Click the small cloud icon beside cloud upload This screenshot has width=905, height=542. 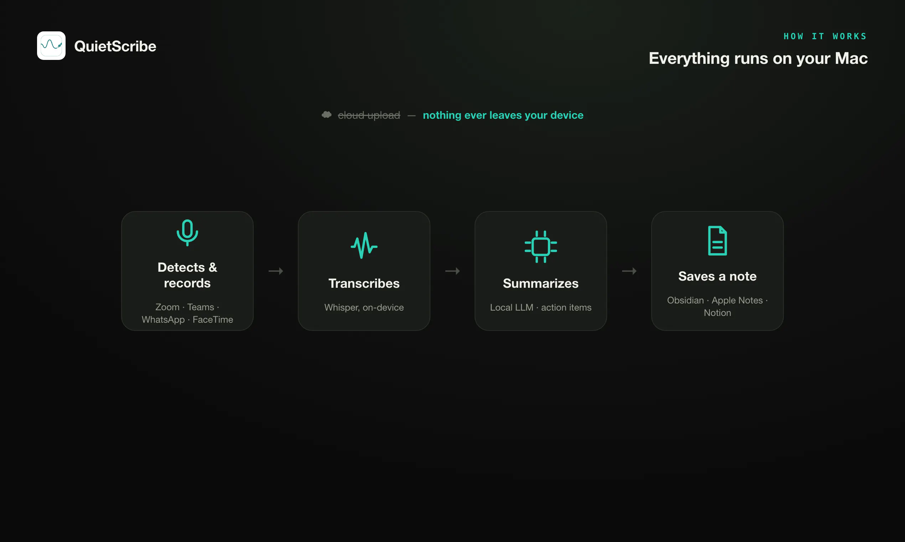tap(327, 115)
